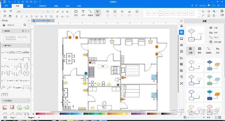Image resolution: width=225 pixels, height=121 pixels.
Task: Open the Lock tool in ribbon
Action: pyautogui.click(x=214, y=16)
